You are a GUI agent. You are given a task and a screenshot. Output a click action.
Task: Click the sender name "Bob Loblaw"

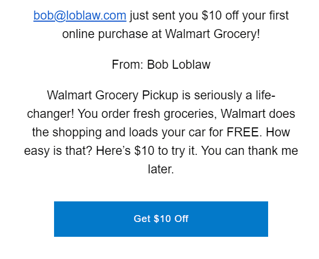coord(179,64)
